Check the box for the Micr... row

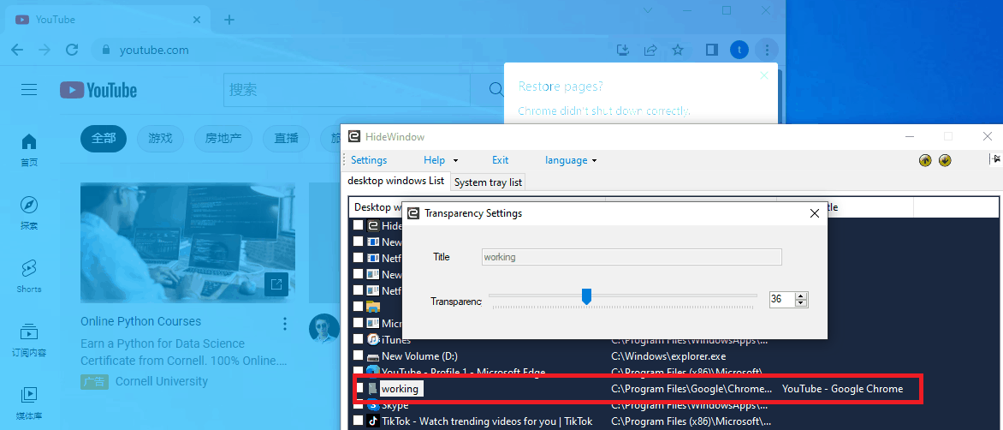(x=359, y=323)
